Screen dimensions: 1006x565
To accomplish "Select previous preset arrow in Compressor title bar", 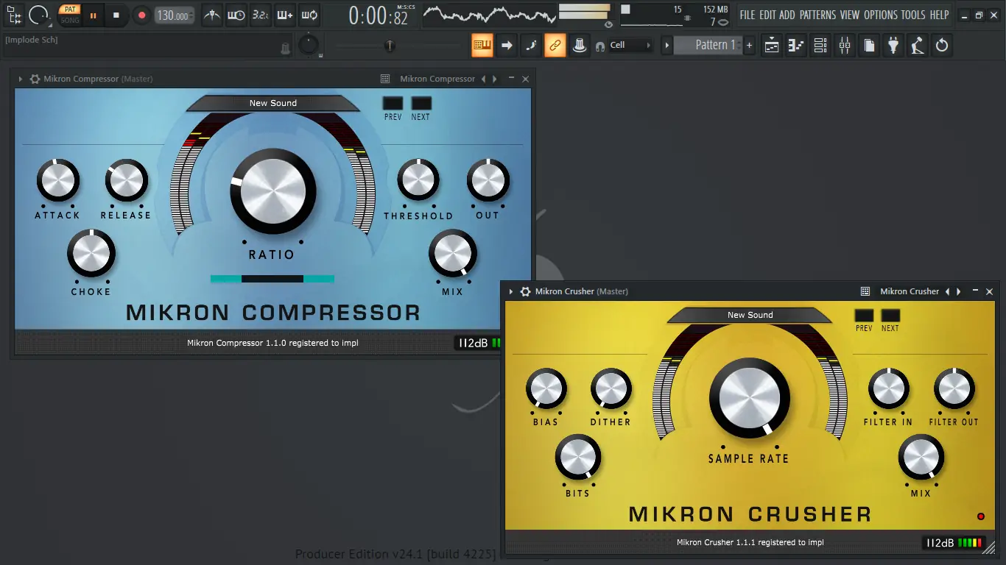I will [484, 79].
